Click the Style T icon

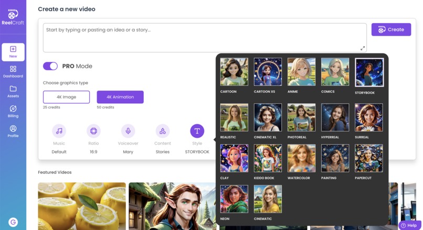[197, 131]
